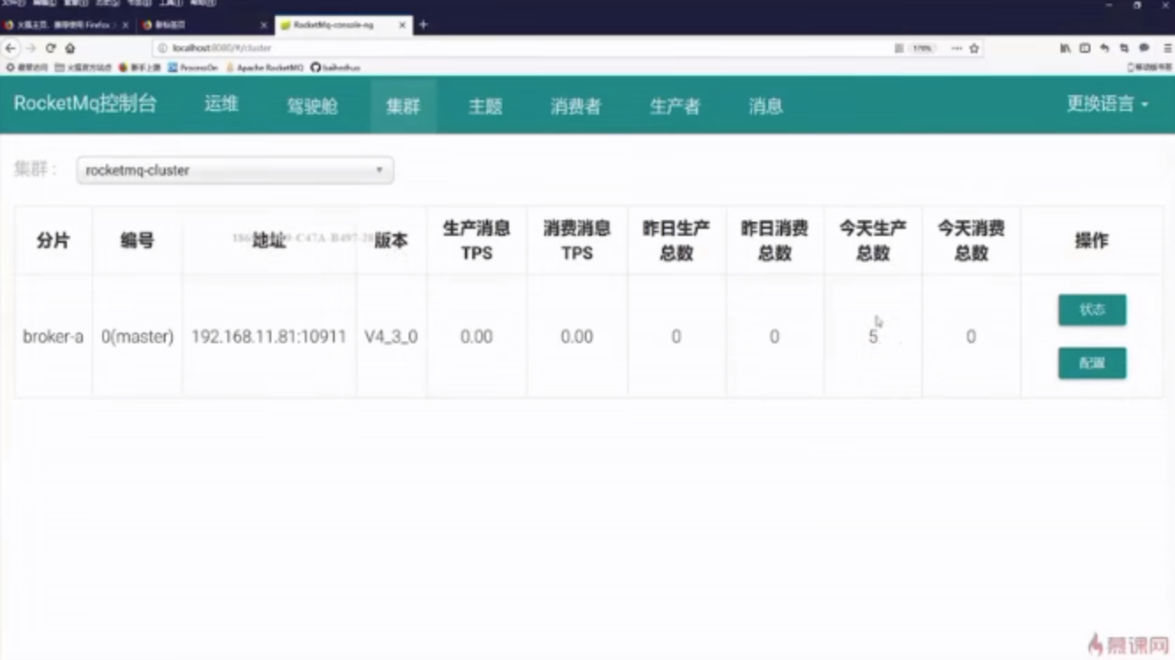Viewport: 1175px width, 660px height.
Task: Select the 集群 cluster navigation item
Action: (403, 106)
